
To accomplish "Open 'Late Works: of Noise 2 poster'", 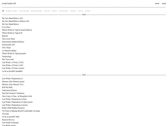I will 13,68.
